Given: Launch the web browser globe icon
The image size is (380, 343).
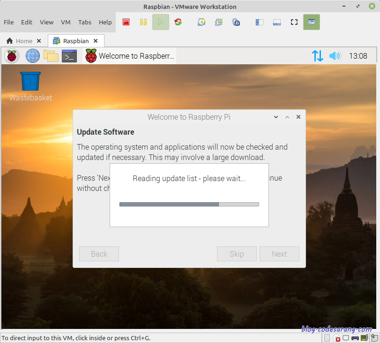Looking at the screenshot, I should pos(33,56).
